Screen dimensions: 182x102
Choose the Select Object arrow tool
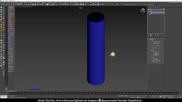click(x=19, y=5)
